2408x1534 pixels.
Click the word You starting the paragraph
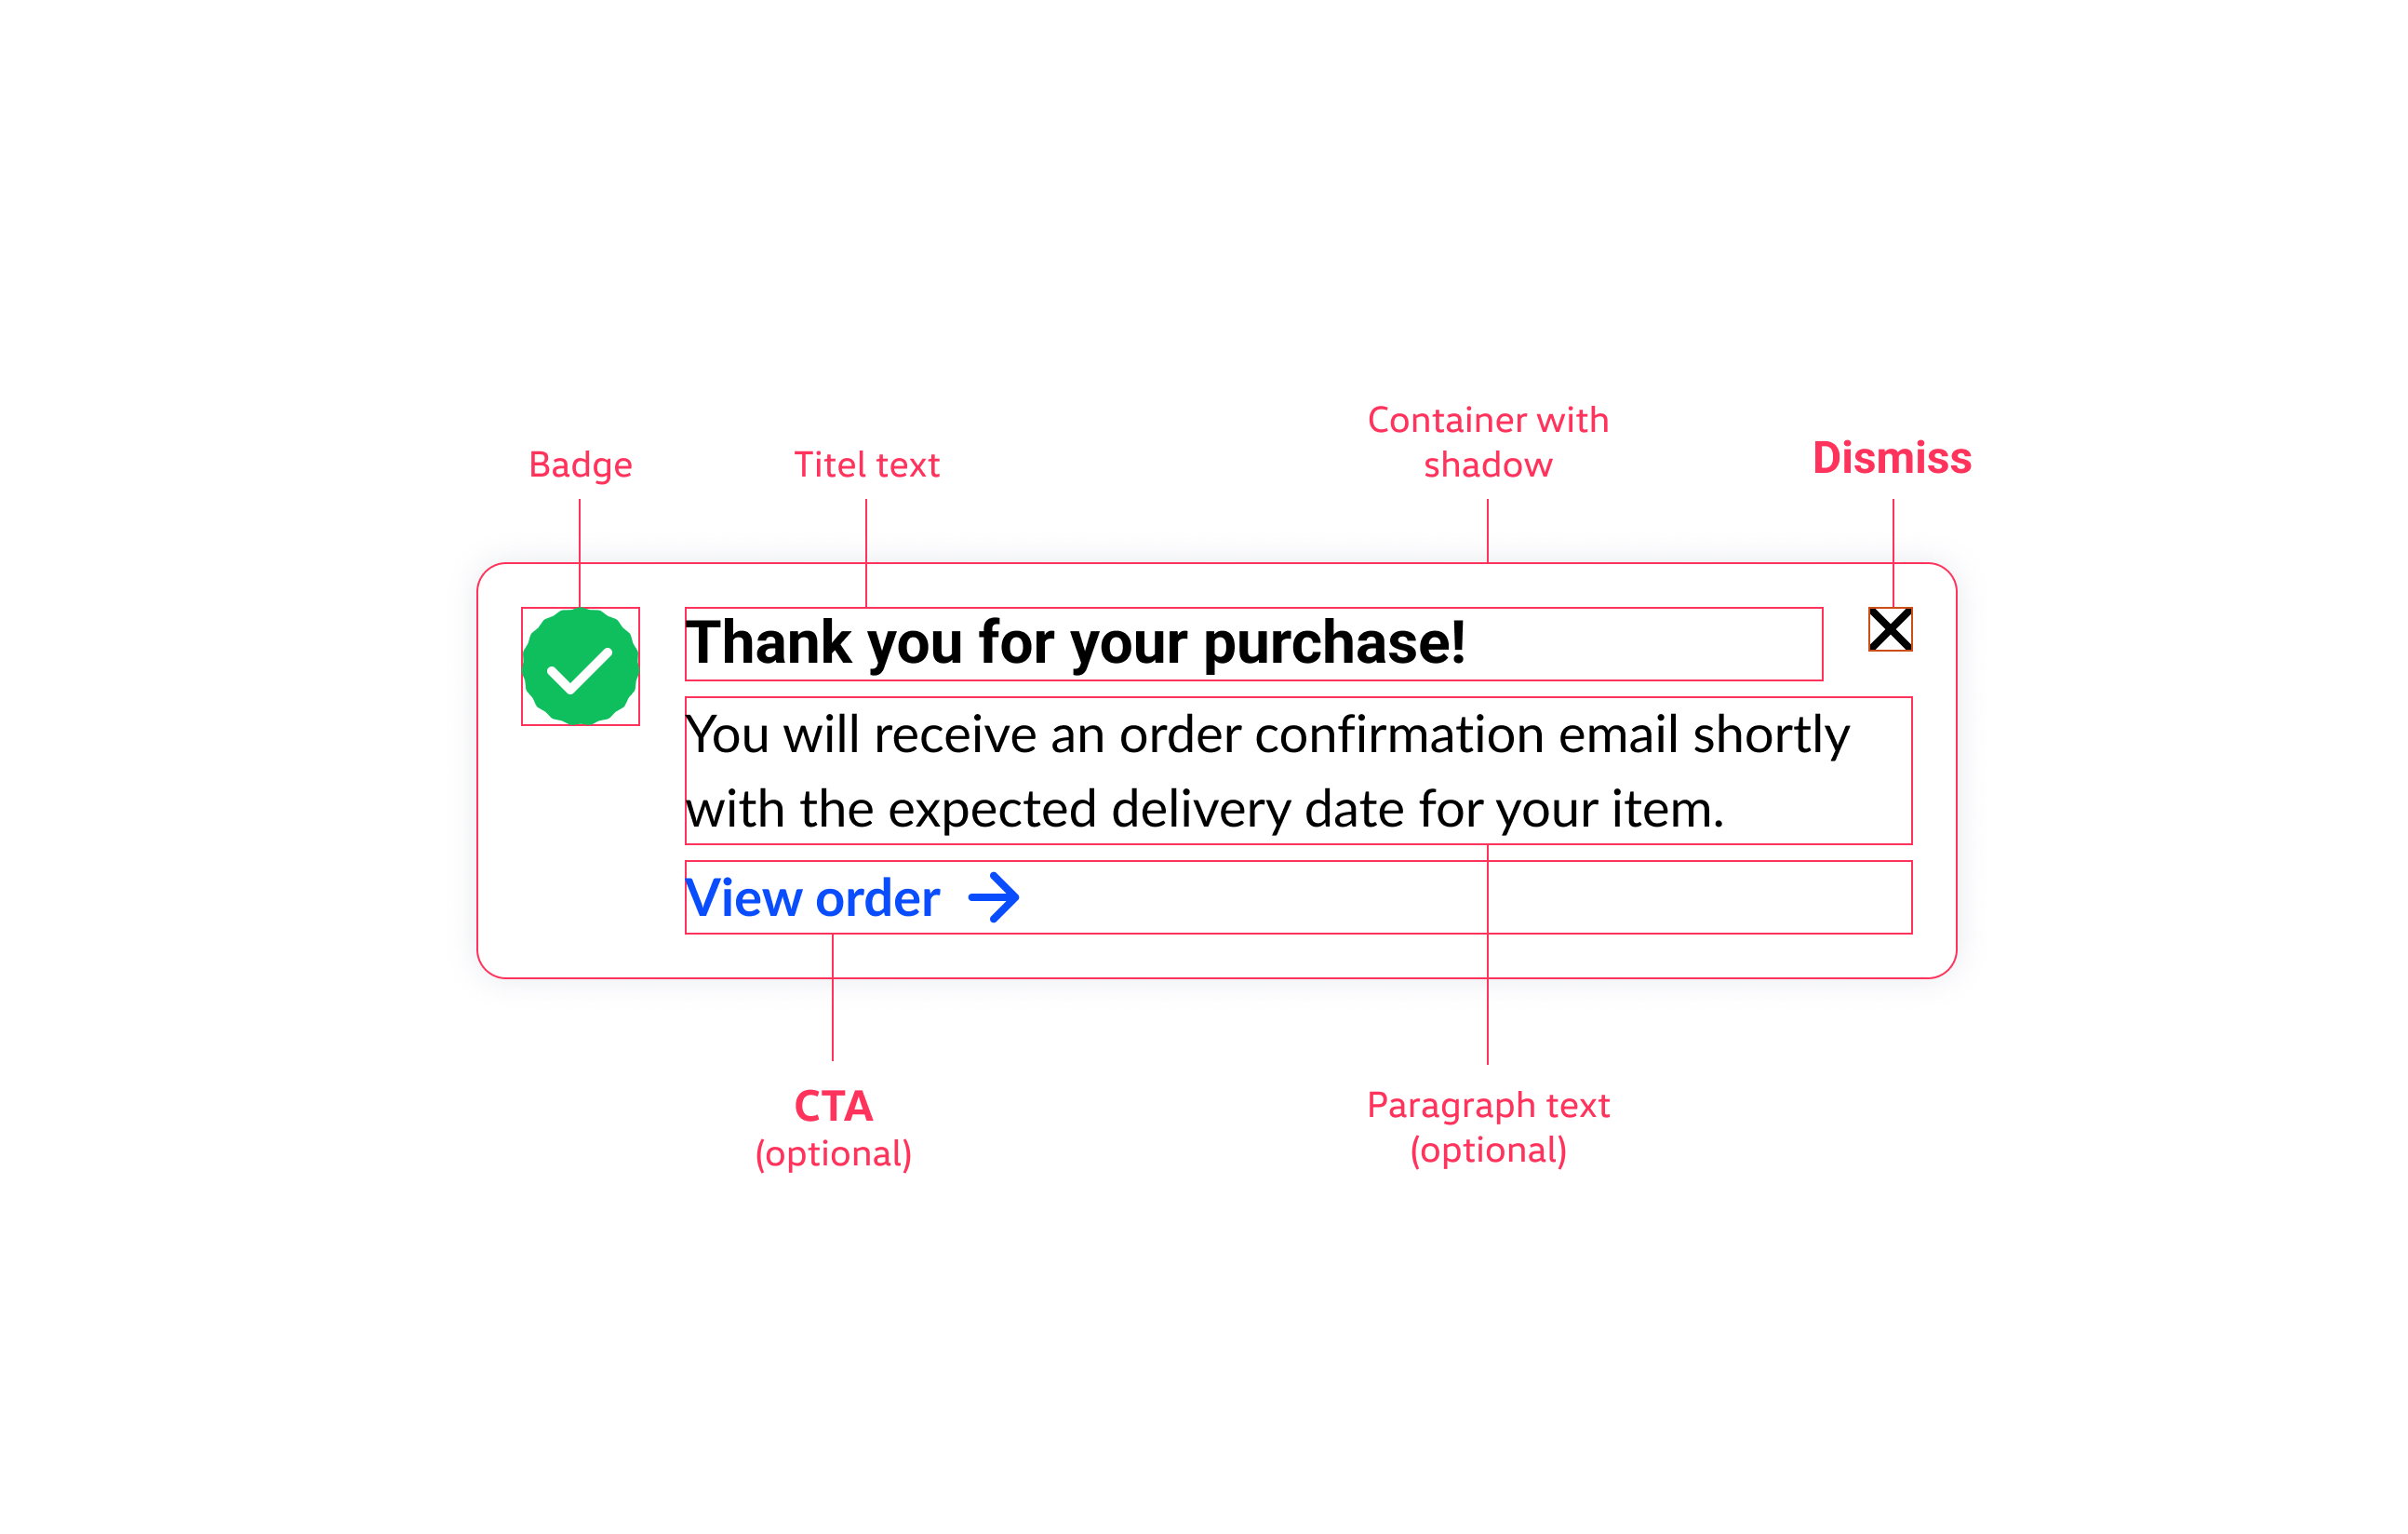pos(727,735)
